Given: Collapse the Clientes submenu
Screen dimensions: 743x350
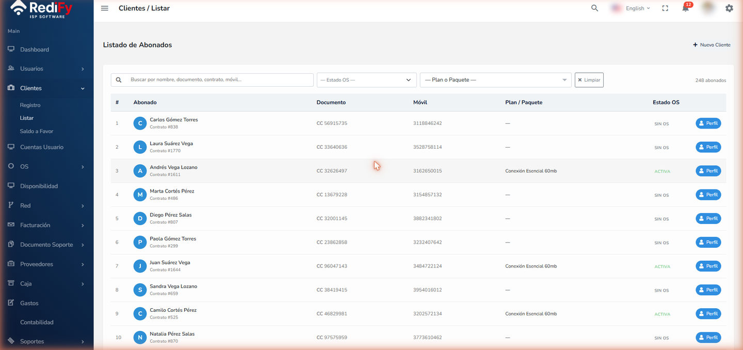Looking at the screenshot, I should tap(83, 88).
